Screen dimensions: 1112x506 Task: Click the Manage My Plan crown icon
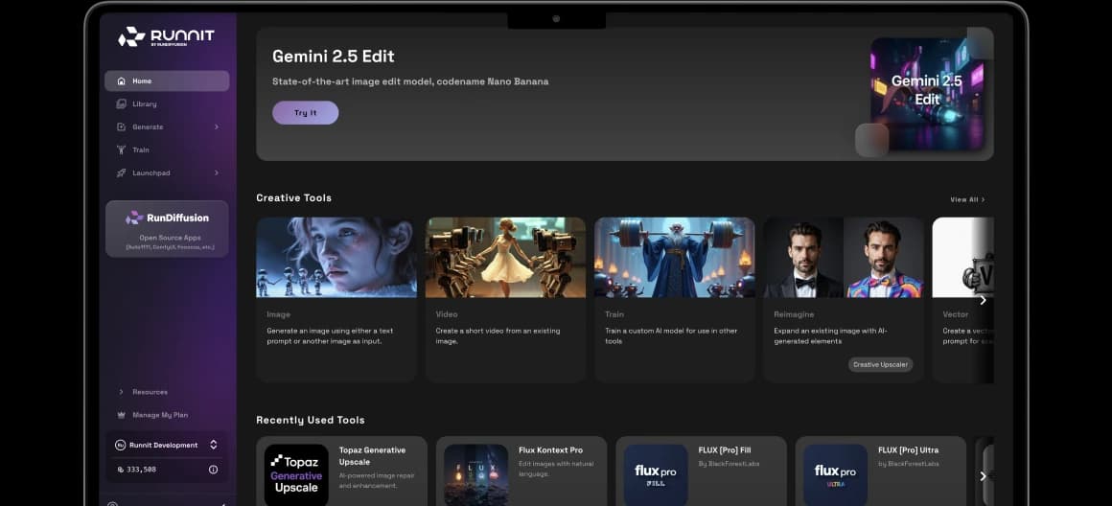point(120,415)
